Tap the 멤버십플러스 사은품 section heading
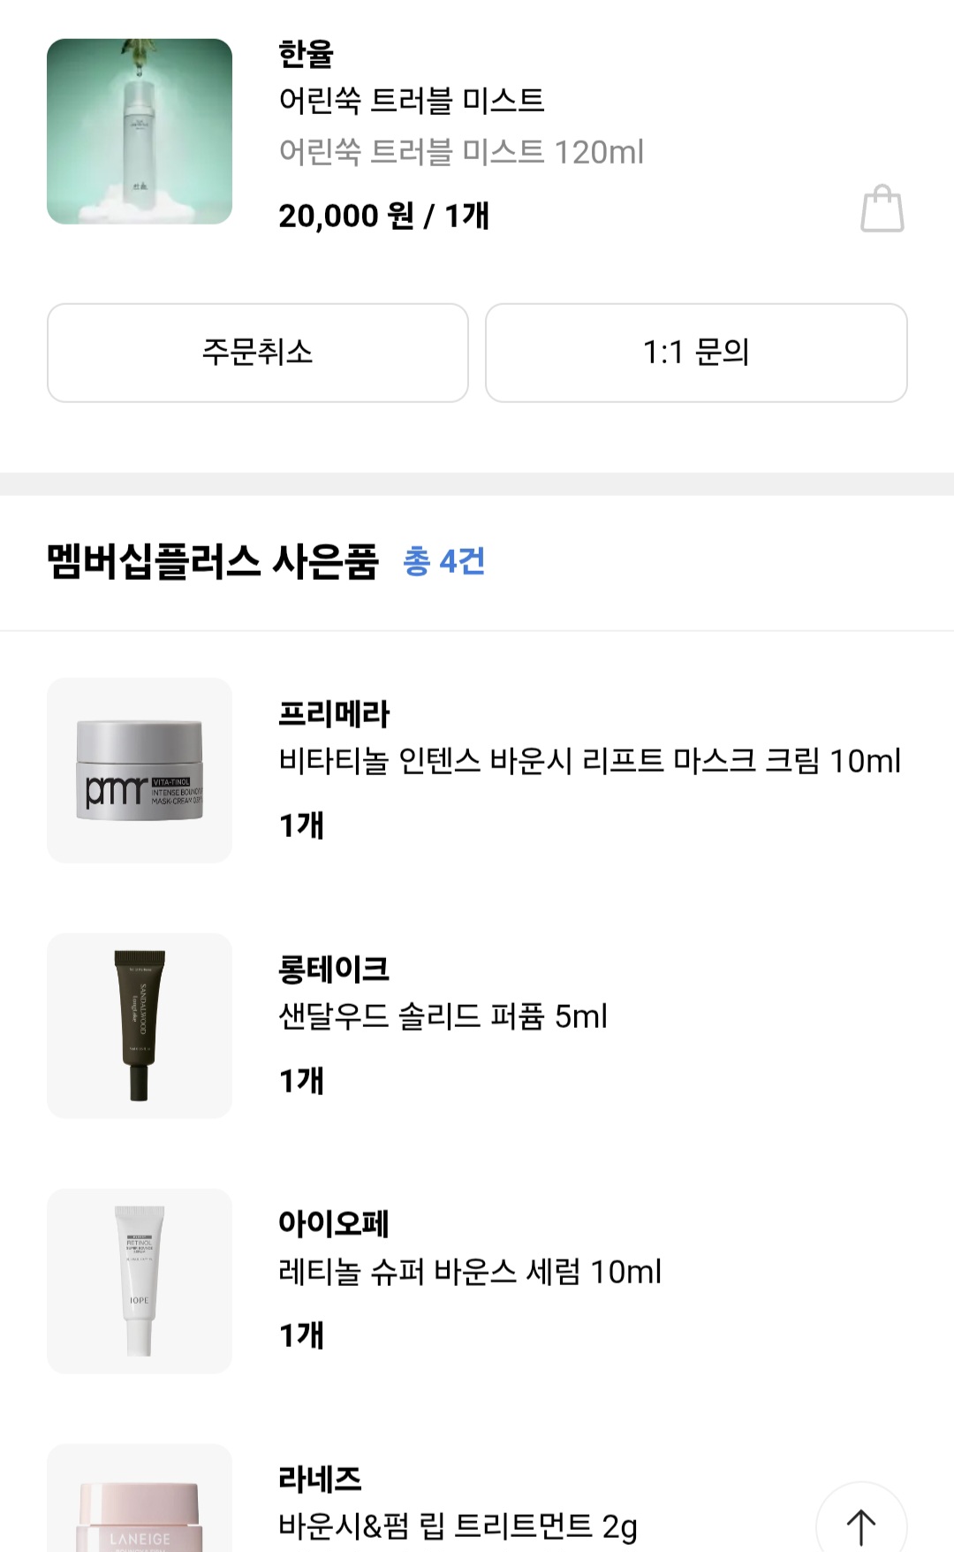The image size is (954, 1552). [213, 561]
